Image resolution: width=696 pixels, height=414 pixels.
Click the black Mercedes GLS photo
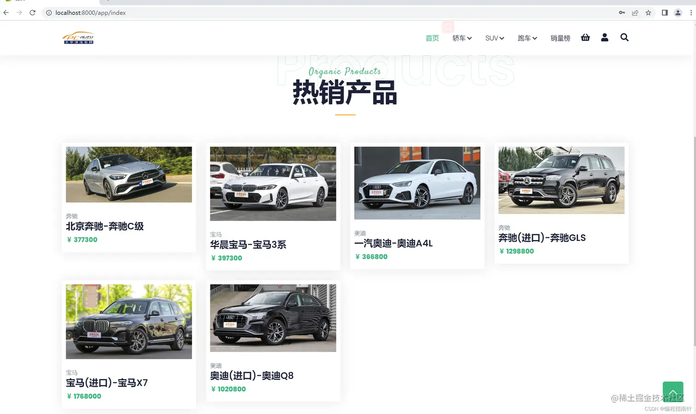point(562,181)
